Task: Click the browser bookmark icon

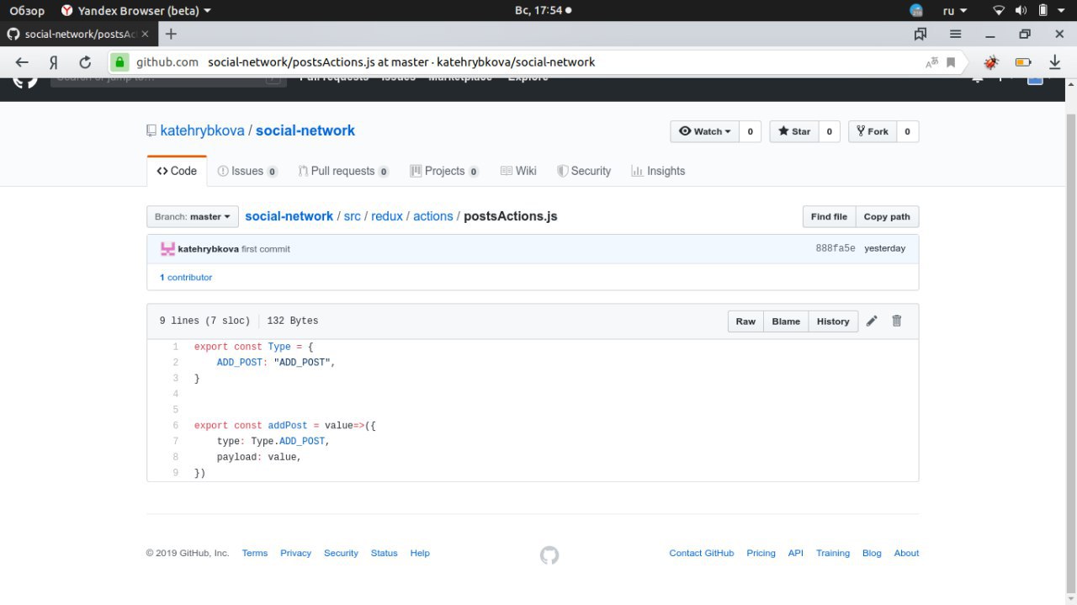Action: click(951, 62)
